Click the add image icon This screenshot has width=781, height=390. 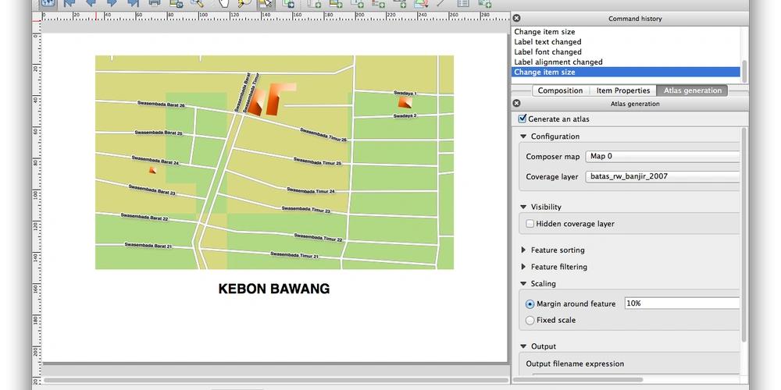pyautogui.click(x=336, y=3)
